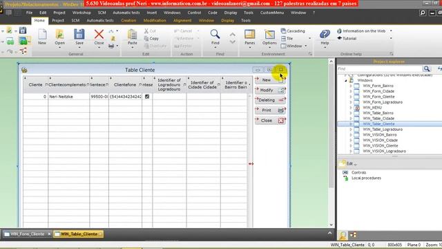
Task: Open the Automatic tests menu
Action: point(126,12)
